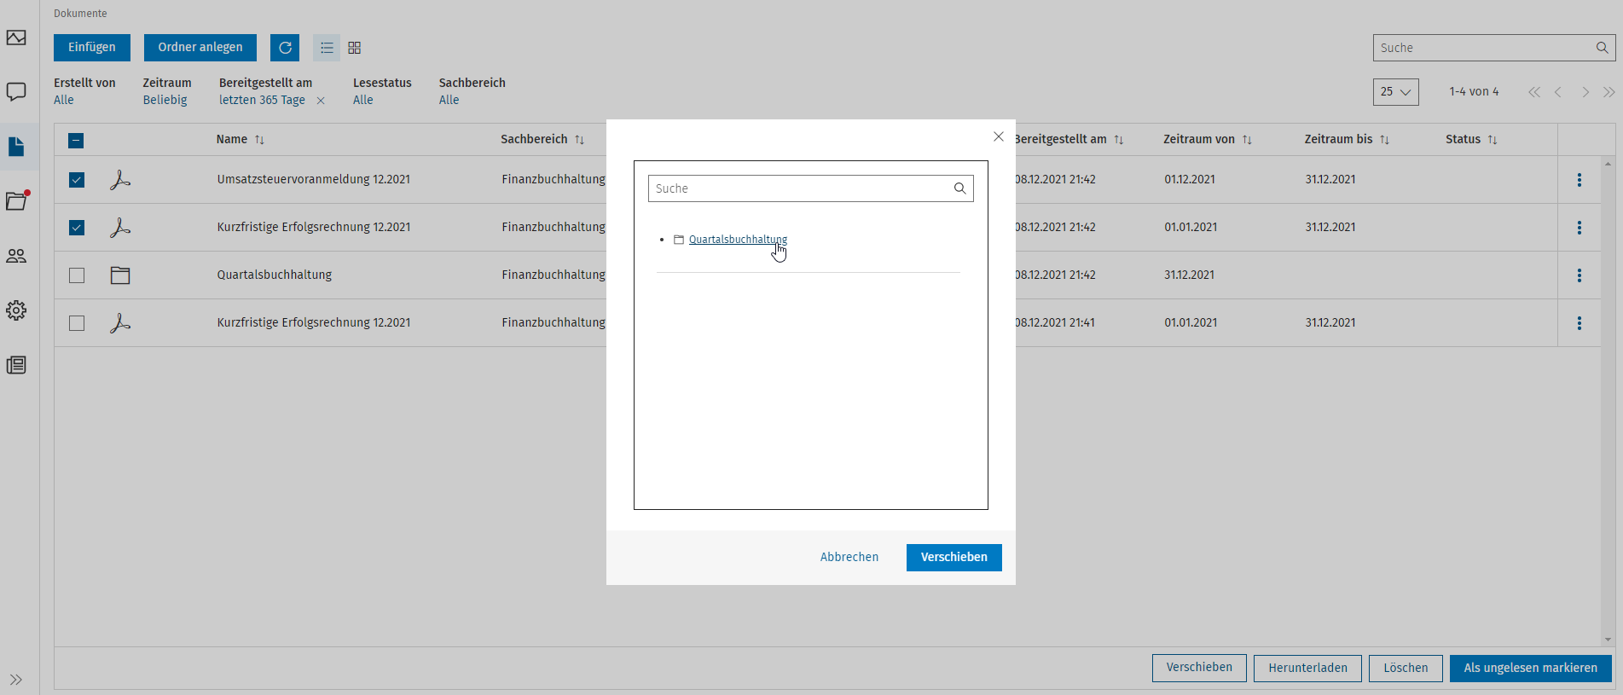Open the documents sidebar icon
The image size is (1623, 695).
click(x=16, y=147)
